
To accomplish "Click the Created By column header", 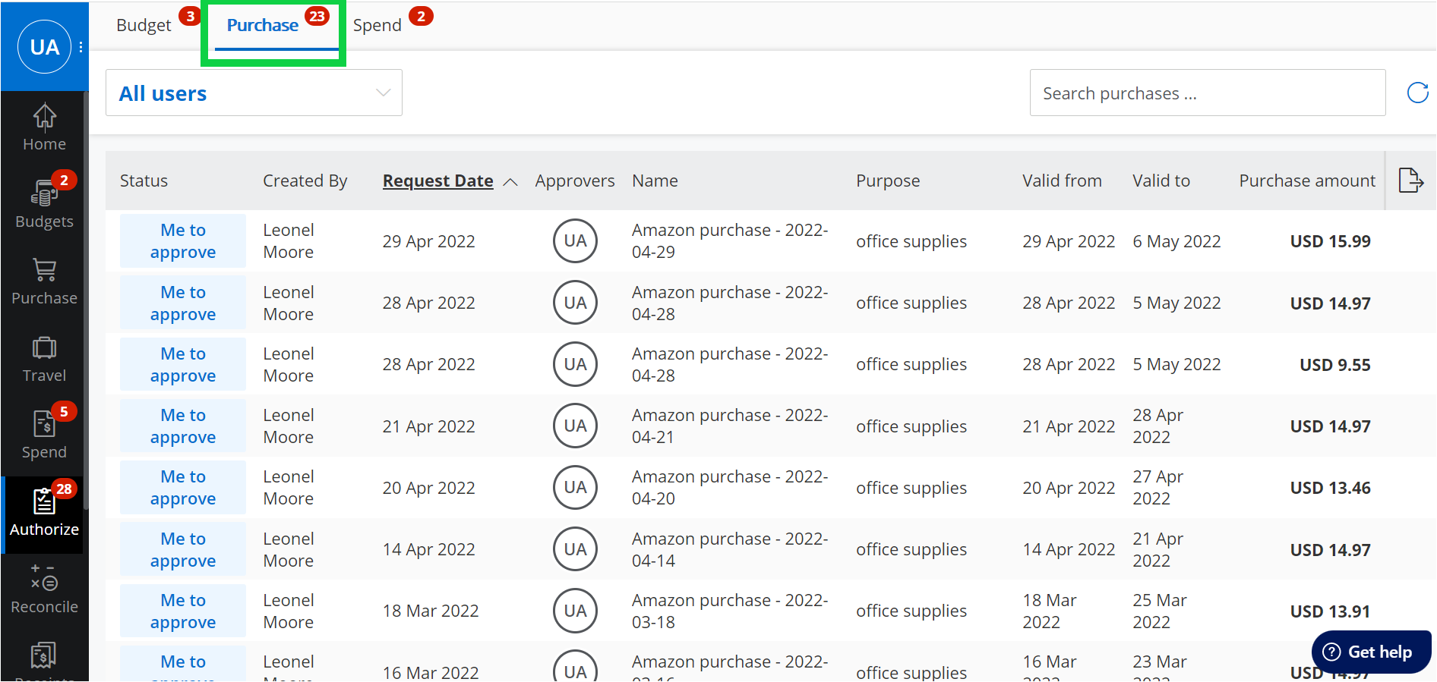I will (305, 181).
